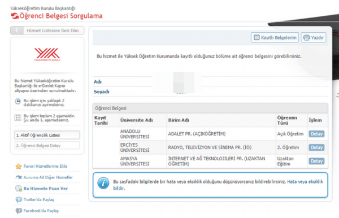Image resolution: width=339 pixels, height=218 pixels.
Task: Click the Adı label
Action: [x=98, y=82]
